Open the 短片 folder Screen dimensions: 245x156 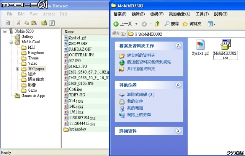32,74
